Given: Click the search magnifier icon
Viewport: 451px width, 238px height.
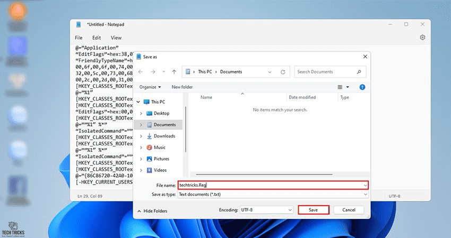Looking at the screenshot, I should point(359,72).
